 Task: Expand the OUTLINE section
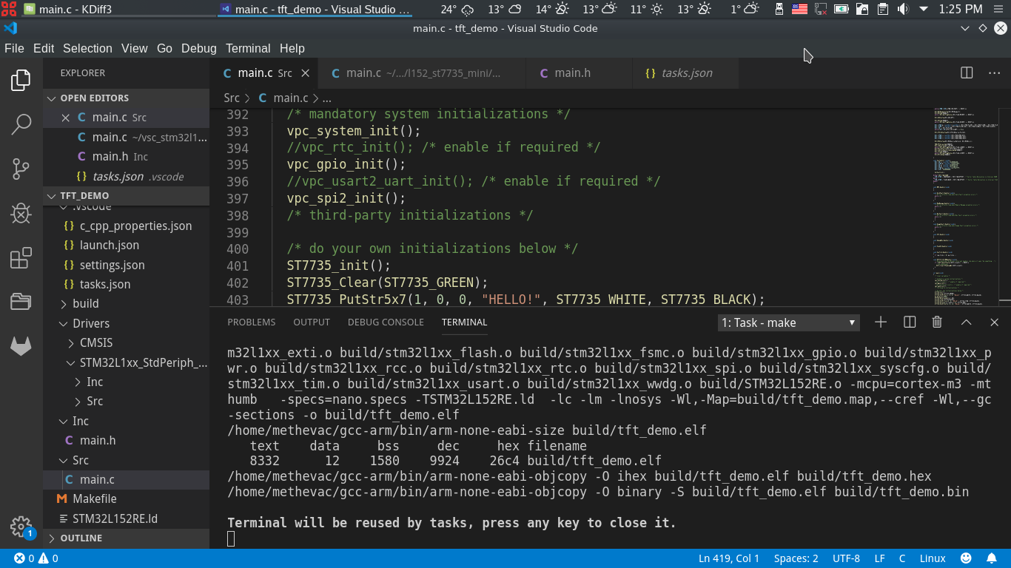point(81,538)
